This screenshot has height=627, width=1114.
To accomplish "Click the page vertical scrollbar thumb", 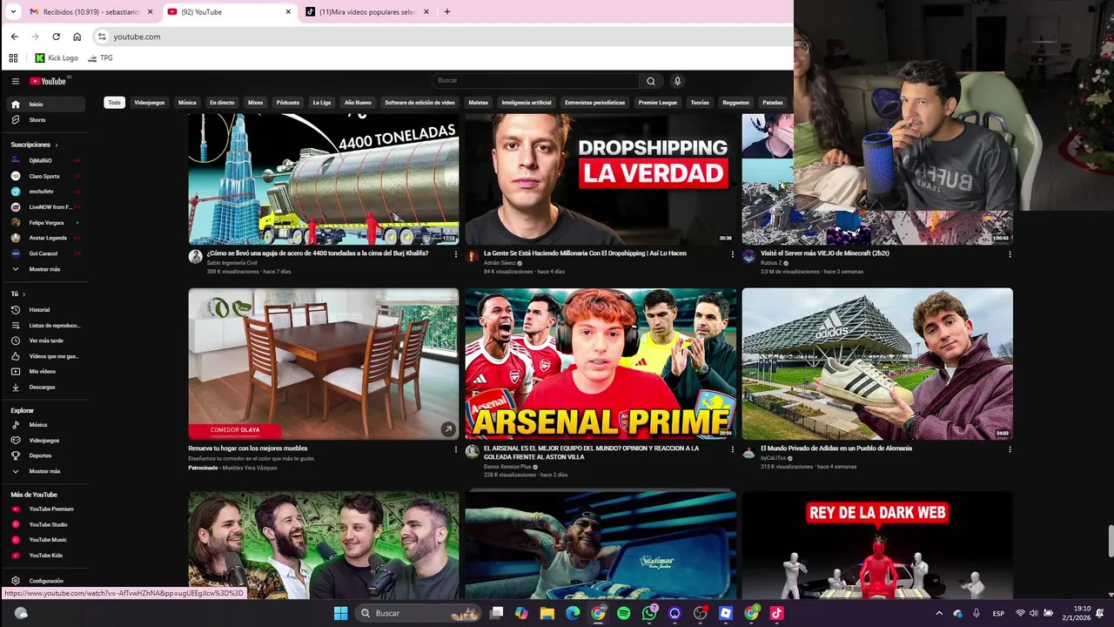I will 1110,542.
